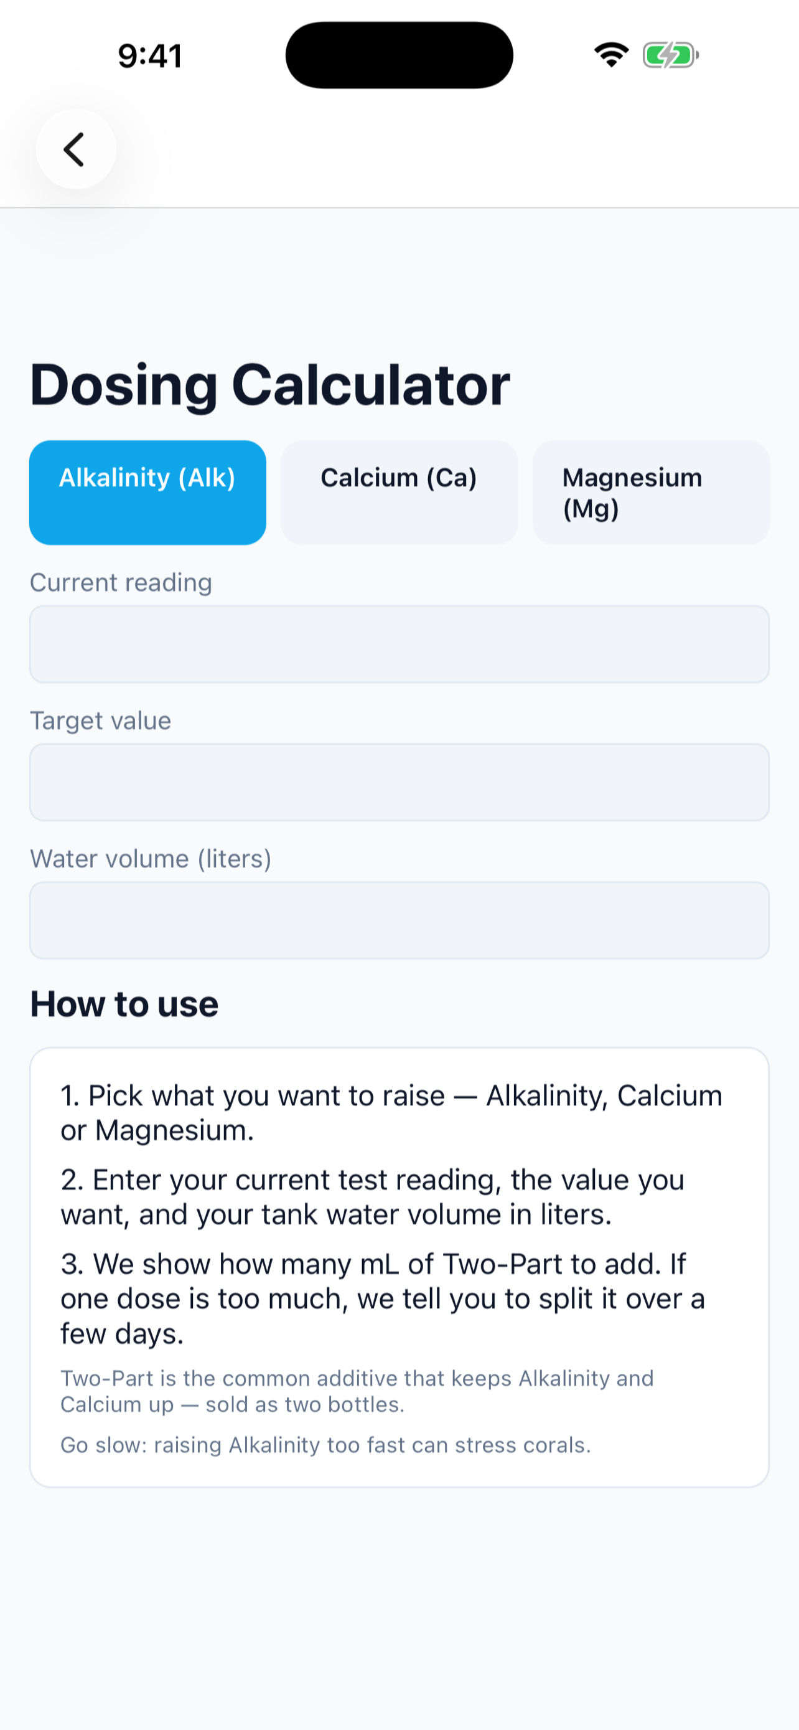The width and height of the screenshot is (799, 1730).
Task: Tap the battery charging icon
Action: (671, 55)
